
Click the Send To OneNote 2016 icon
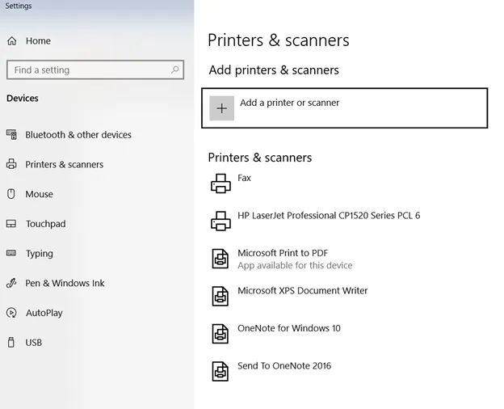(x=220, y=371)
